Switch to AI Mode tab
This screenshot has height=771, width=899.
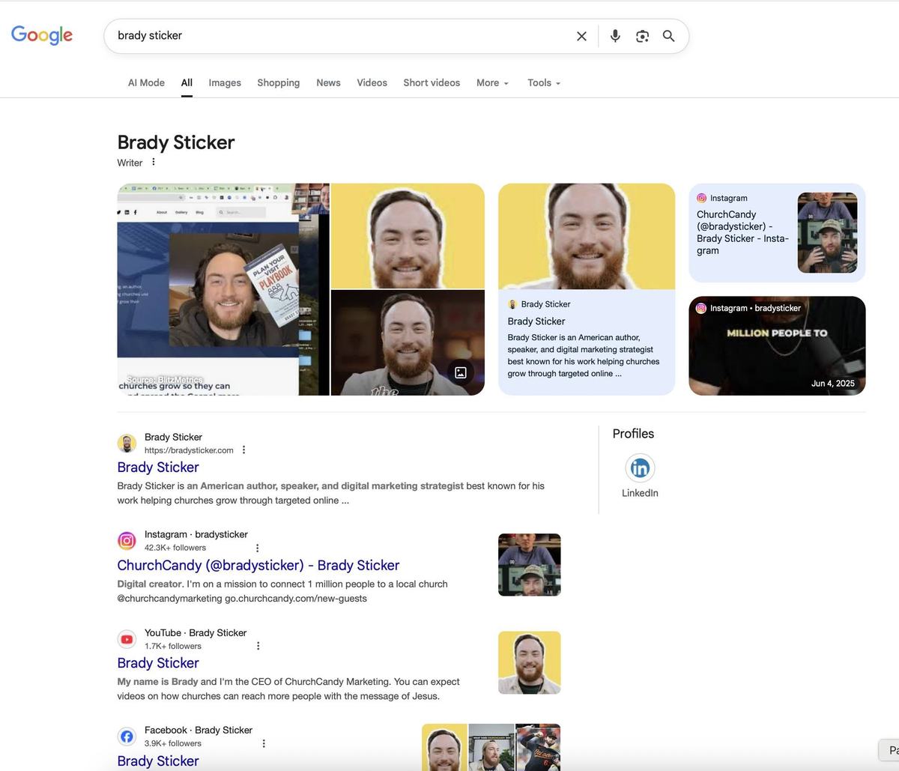pyautogui.click(x=146, y=82)
